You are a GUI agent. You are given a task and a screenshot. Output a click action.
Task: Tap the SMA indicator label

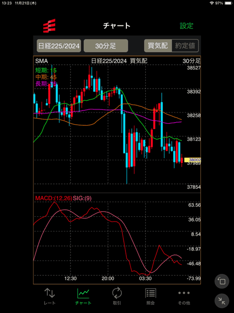point(42,61)
